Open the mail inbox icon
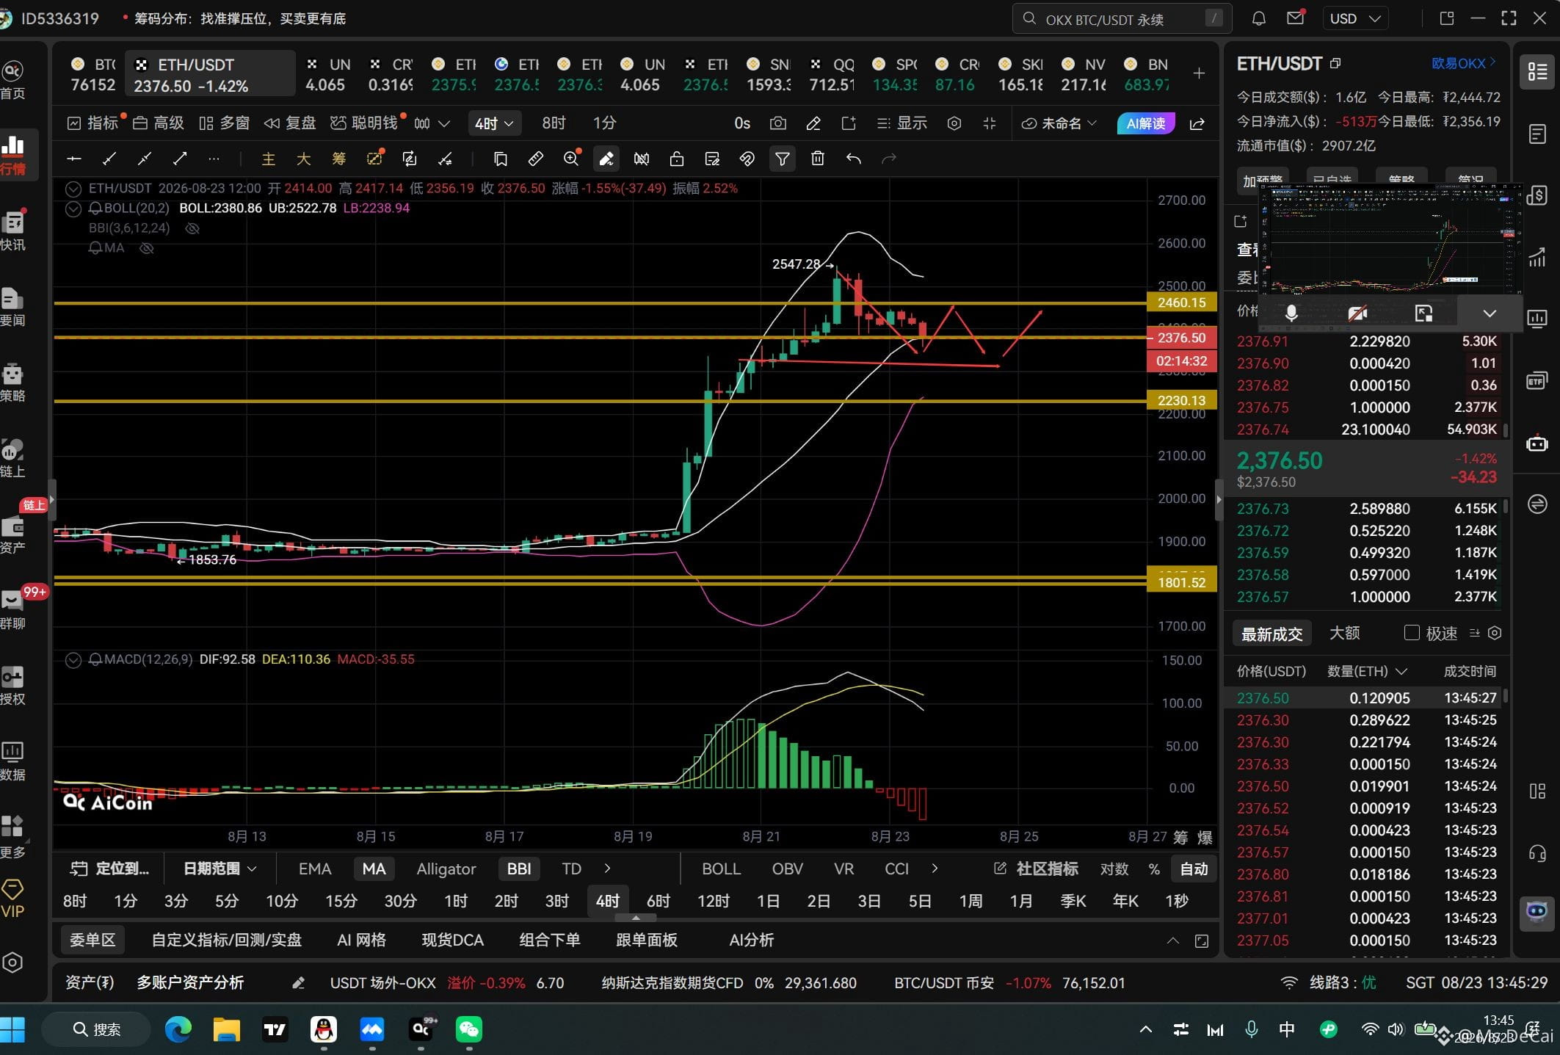This screenshot has width=1560, height=1055. point(1296,18)
